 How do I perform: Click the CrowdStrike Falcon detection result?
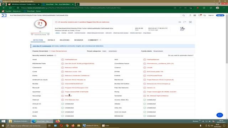point(160,64)
